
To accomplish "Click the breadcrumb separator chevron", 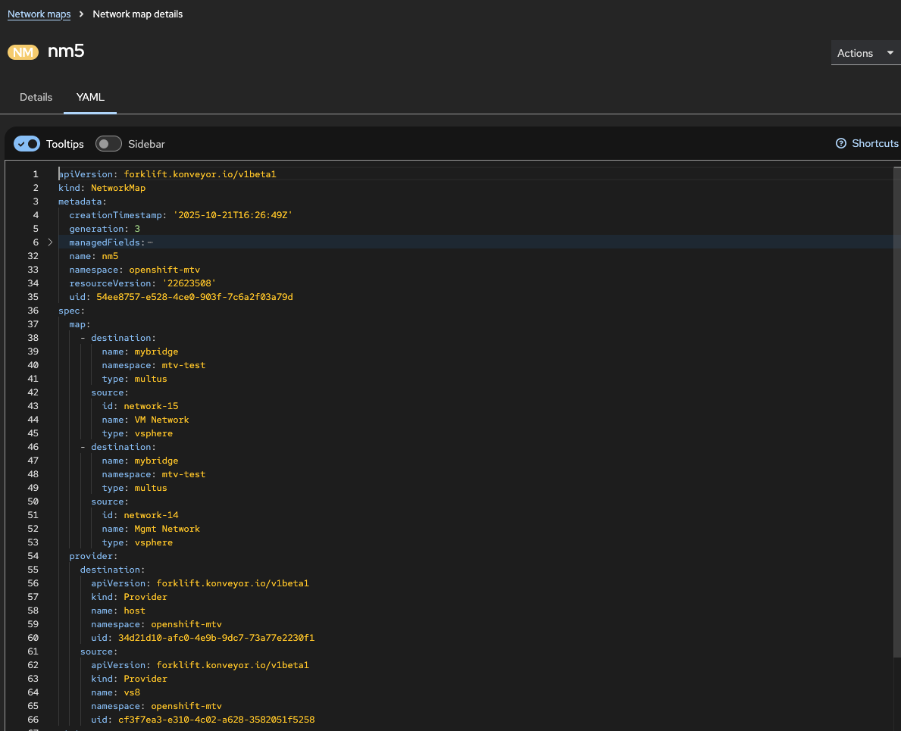I will [81, 14].
